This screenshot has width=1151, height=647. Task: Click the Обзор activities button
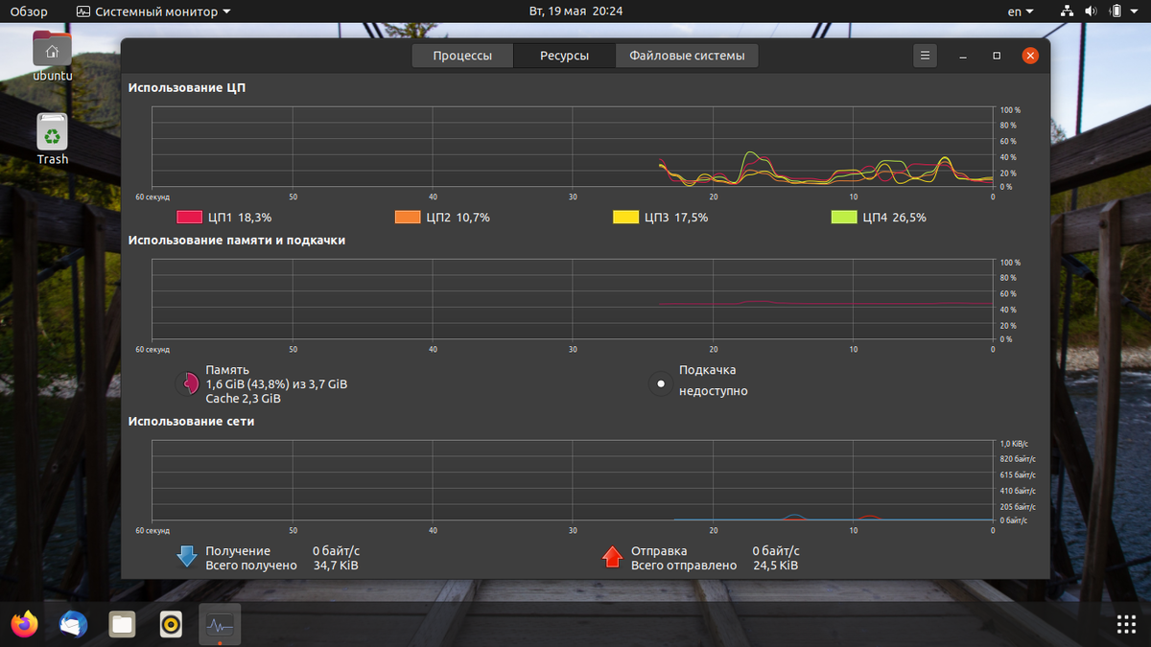[29, 12]
